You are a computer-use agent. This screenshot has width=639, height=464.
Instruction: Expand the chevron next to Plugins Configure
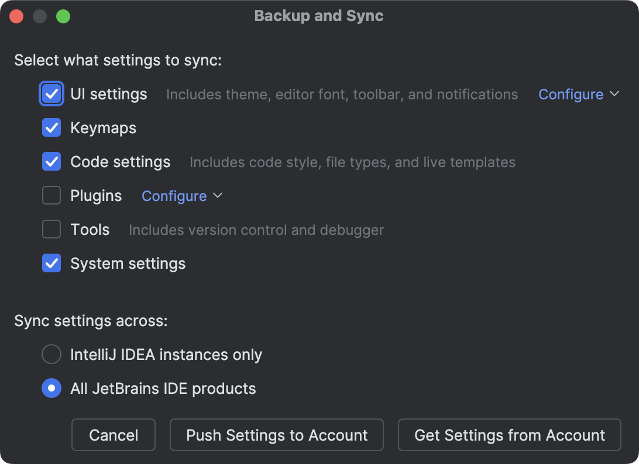point(219,196)
